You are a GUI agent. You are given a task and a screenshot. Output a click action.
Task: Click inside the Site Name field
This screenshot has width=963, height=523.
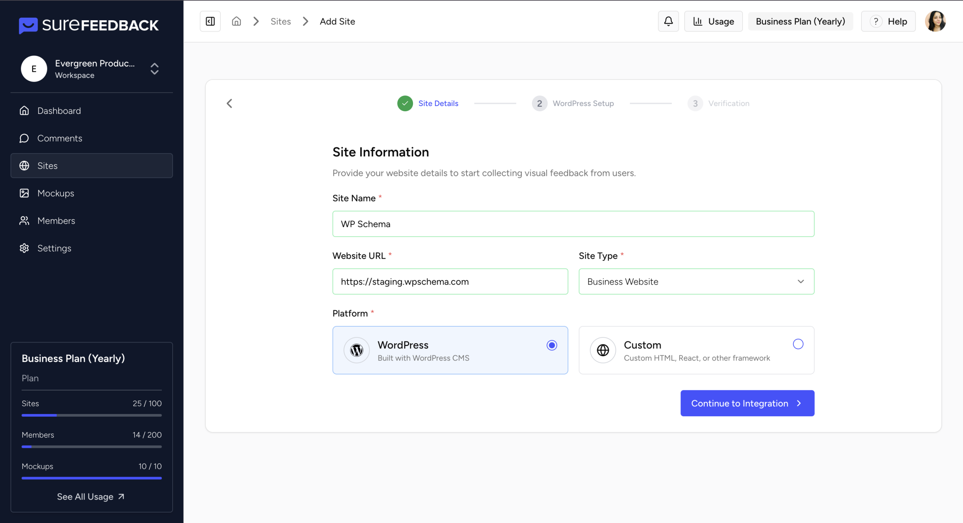tap(573, 224)
